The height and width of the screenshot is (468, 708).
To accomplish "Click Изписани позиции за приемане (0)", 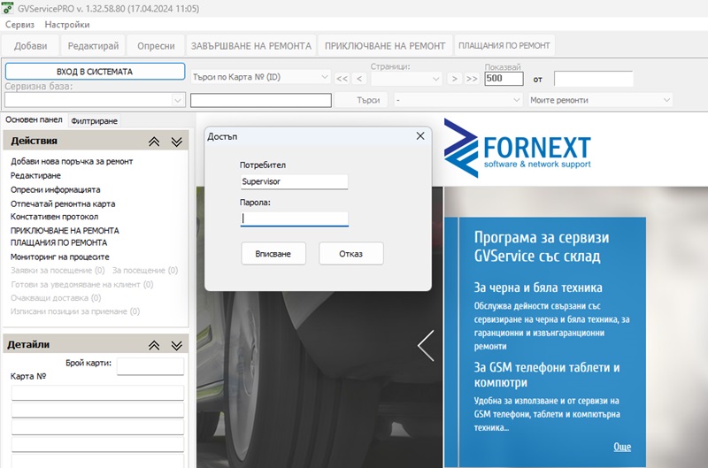I will pyautogui.click(x=75, y=311).
